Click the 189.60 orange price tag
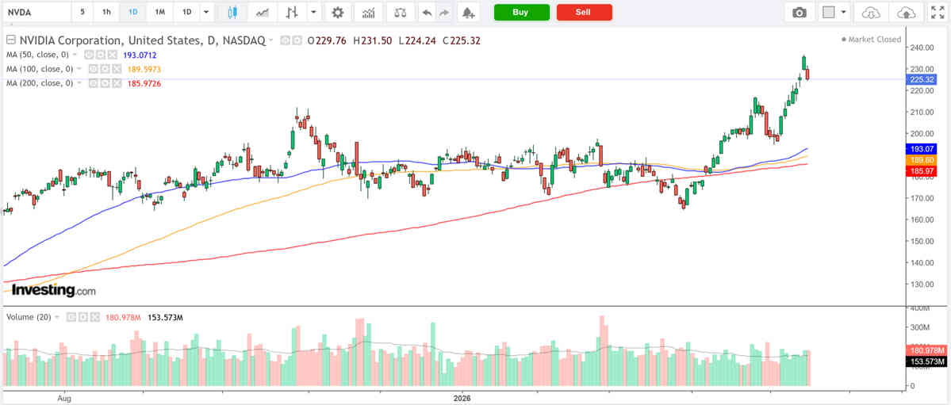The width and height of the screenshot is (951, 405). coord(921,159)
